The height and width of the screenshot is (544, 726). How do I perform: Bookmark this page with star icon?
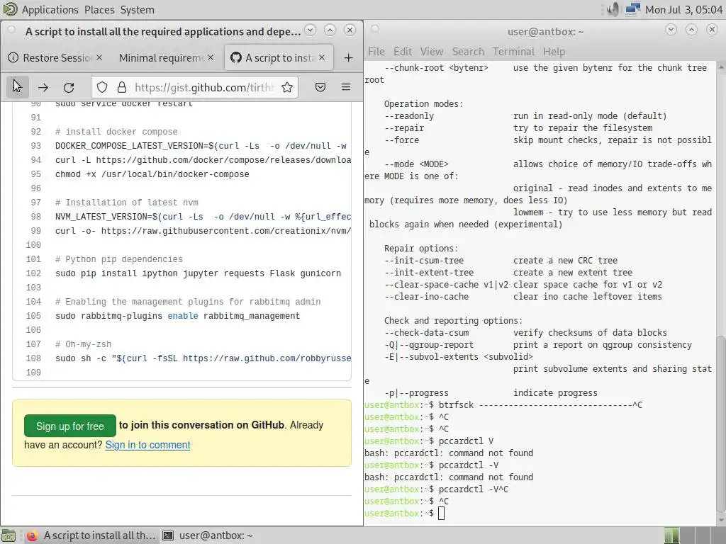coord(287,87)
